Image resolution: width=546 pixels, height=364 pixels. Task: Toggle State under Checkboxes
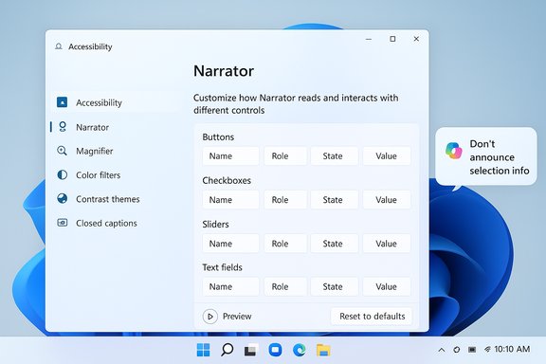coord(335,200)
